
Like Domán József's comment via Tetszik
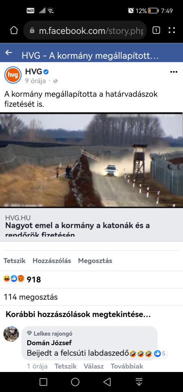(65, 366)
